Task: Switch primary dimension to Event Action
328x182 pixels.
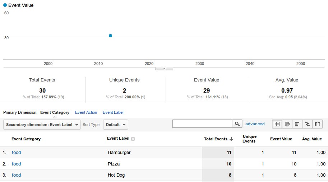Action: point(86,112)
